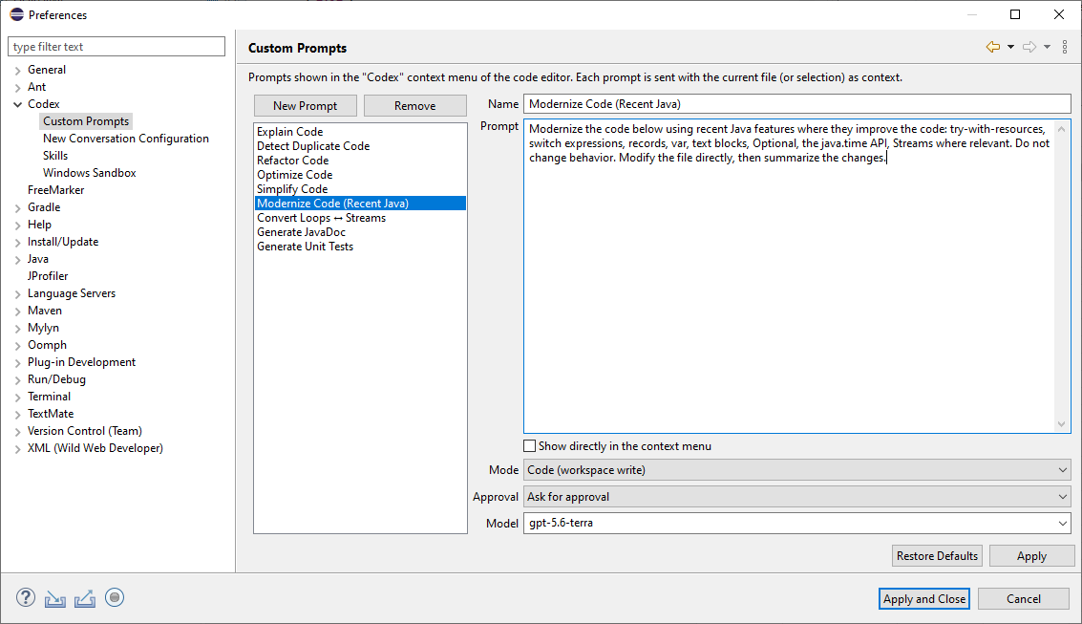
Task: Select the JProfiler preference page
Action: coord(48,276)
